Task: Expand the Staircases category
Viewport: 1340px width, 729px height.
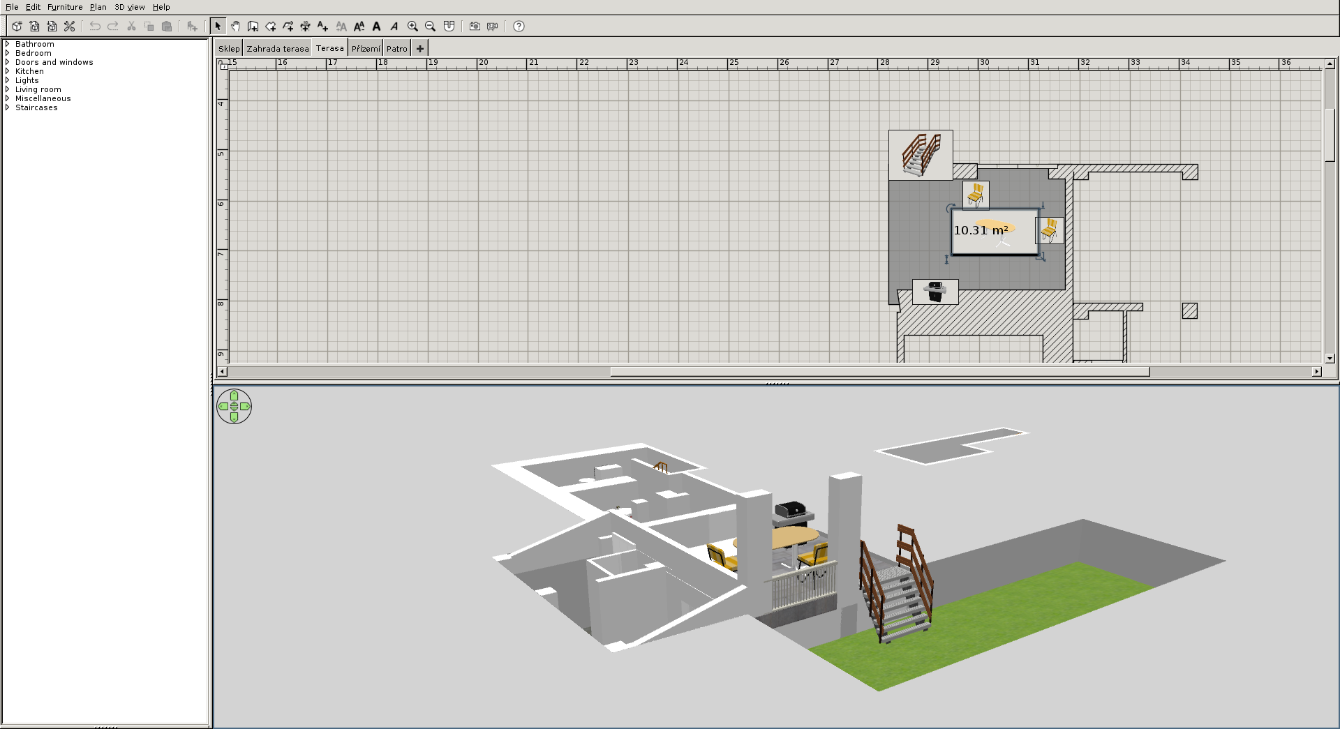Action: [x=7, y=107]
